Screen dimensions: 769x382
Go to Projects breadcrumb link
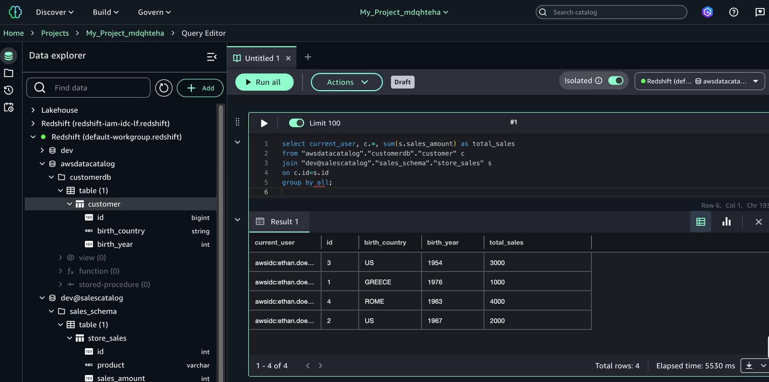coord(55,33)
